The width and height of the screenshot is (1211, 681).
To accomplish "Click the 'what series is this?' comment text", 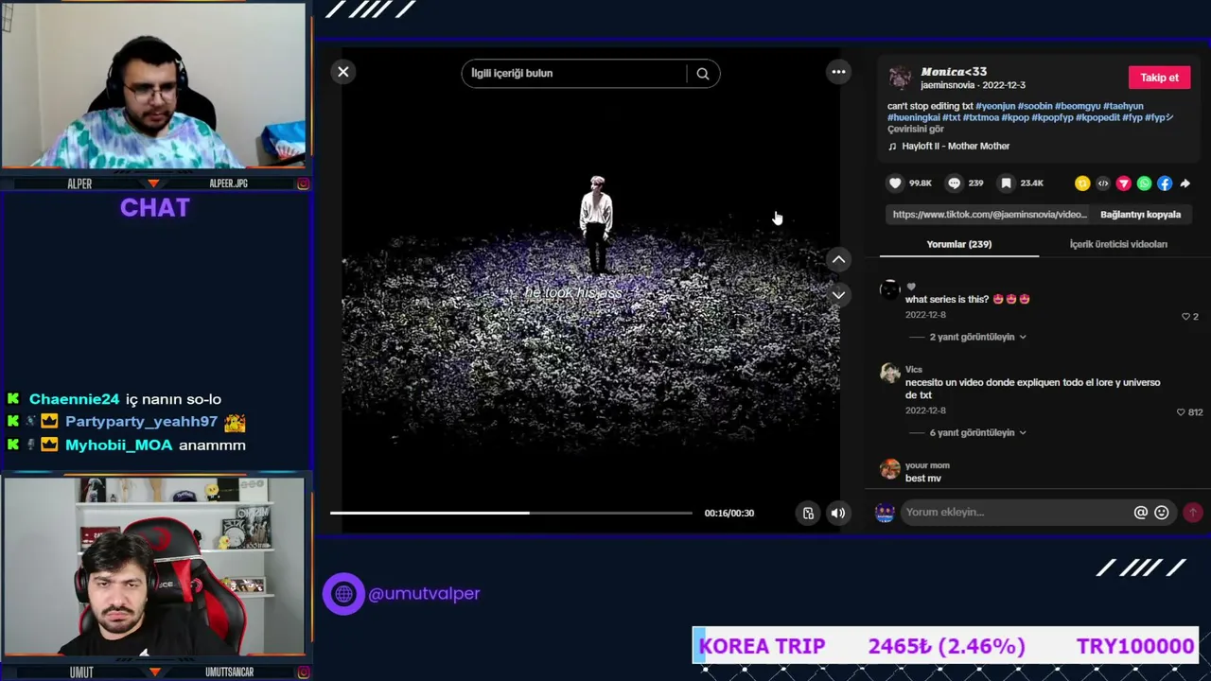I will point(948,299).
